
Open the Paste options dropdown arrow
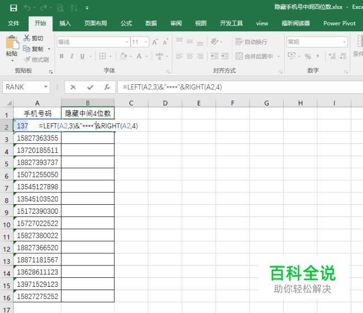(12, 61)
